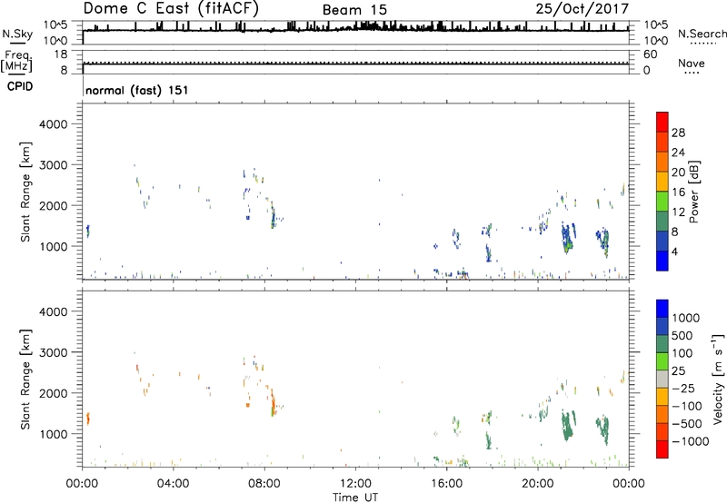Click the '12:00' time tick label
Viewport: 727px width, 503px height.
[x=355, y=484]
